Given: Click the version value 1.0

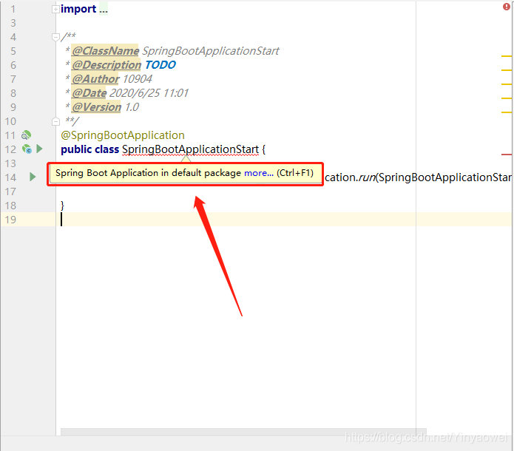Looking at the screenshot, I should (132, 107).
